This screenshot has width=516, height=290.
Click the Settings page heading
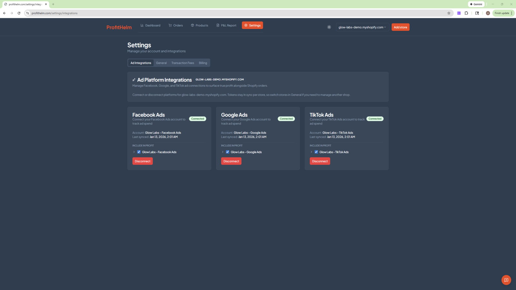point(139,45)
